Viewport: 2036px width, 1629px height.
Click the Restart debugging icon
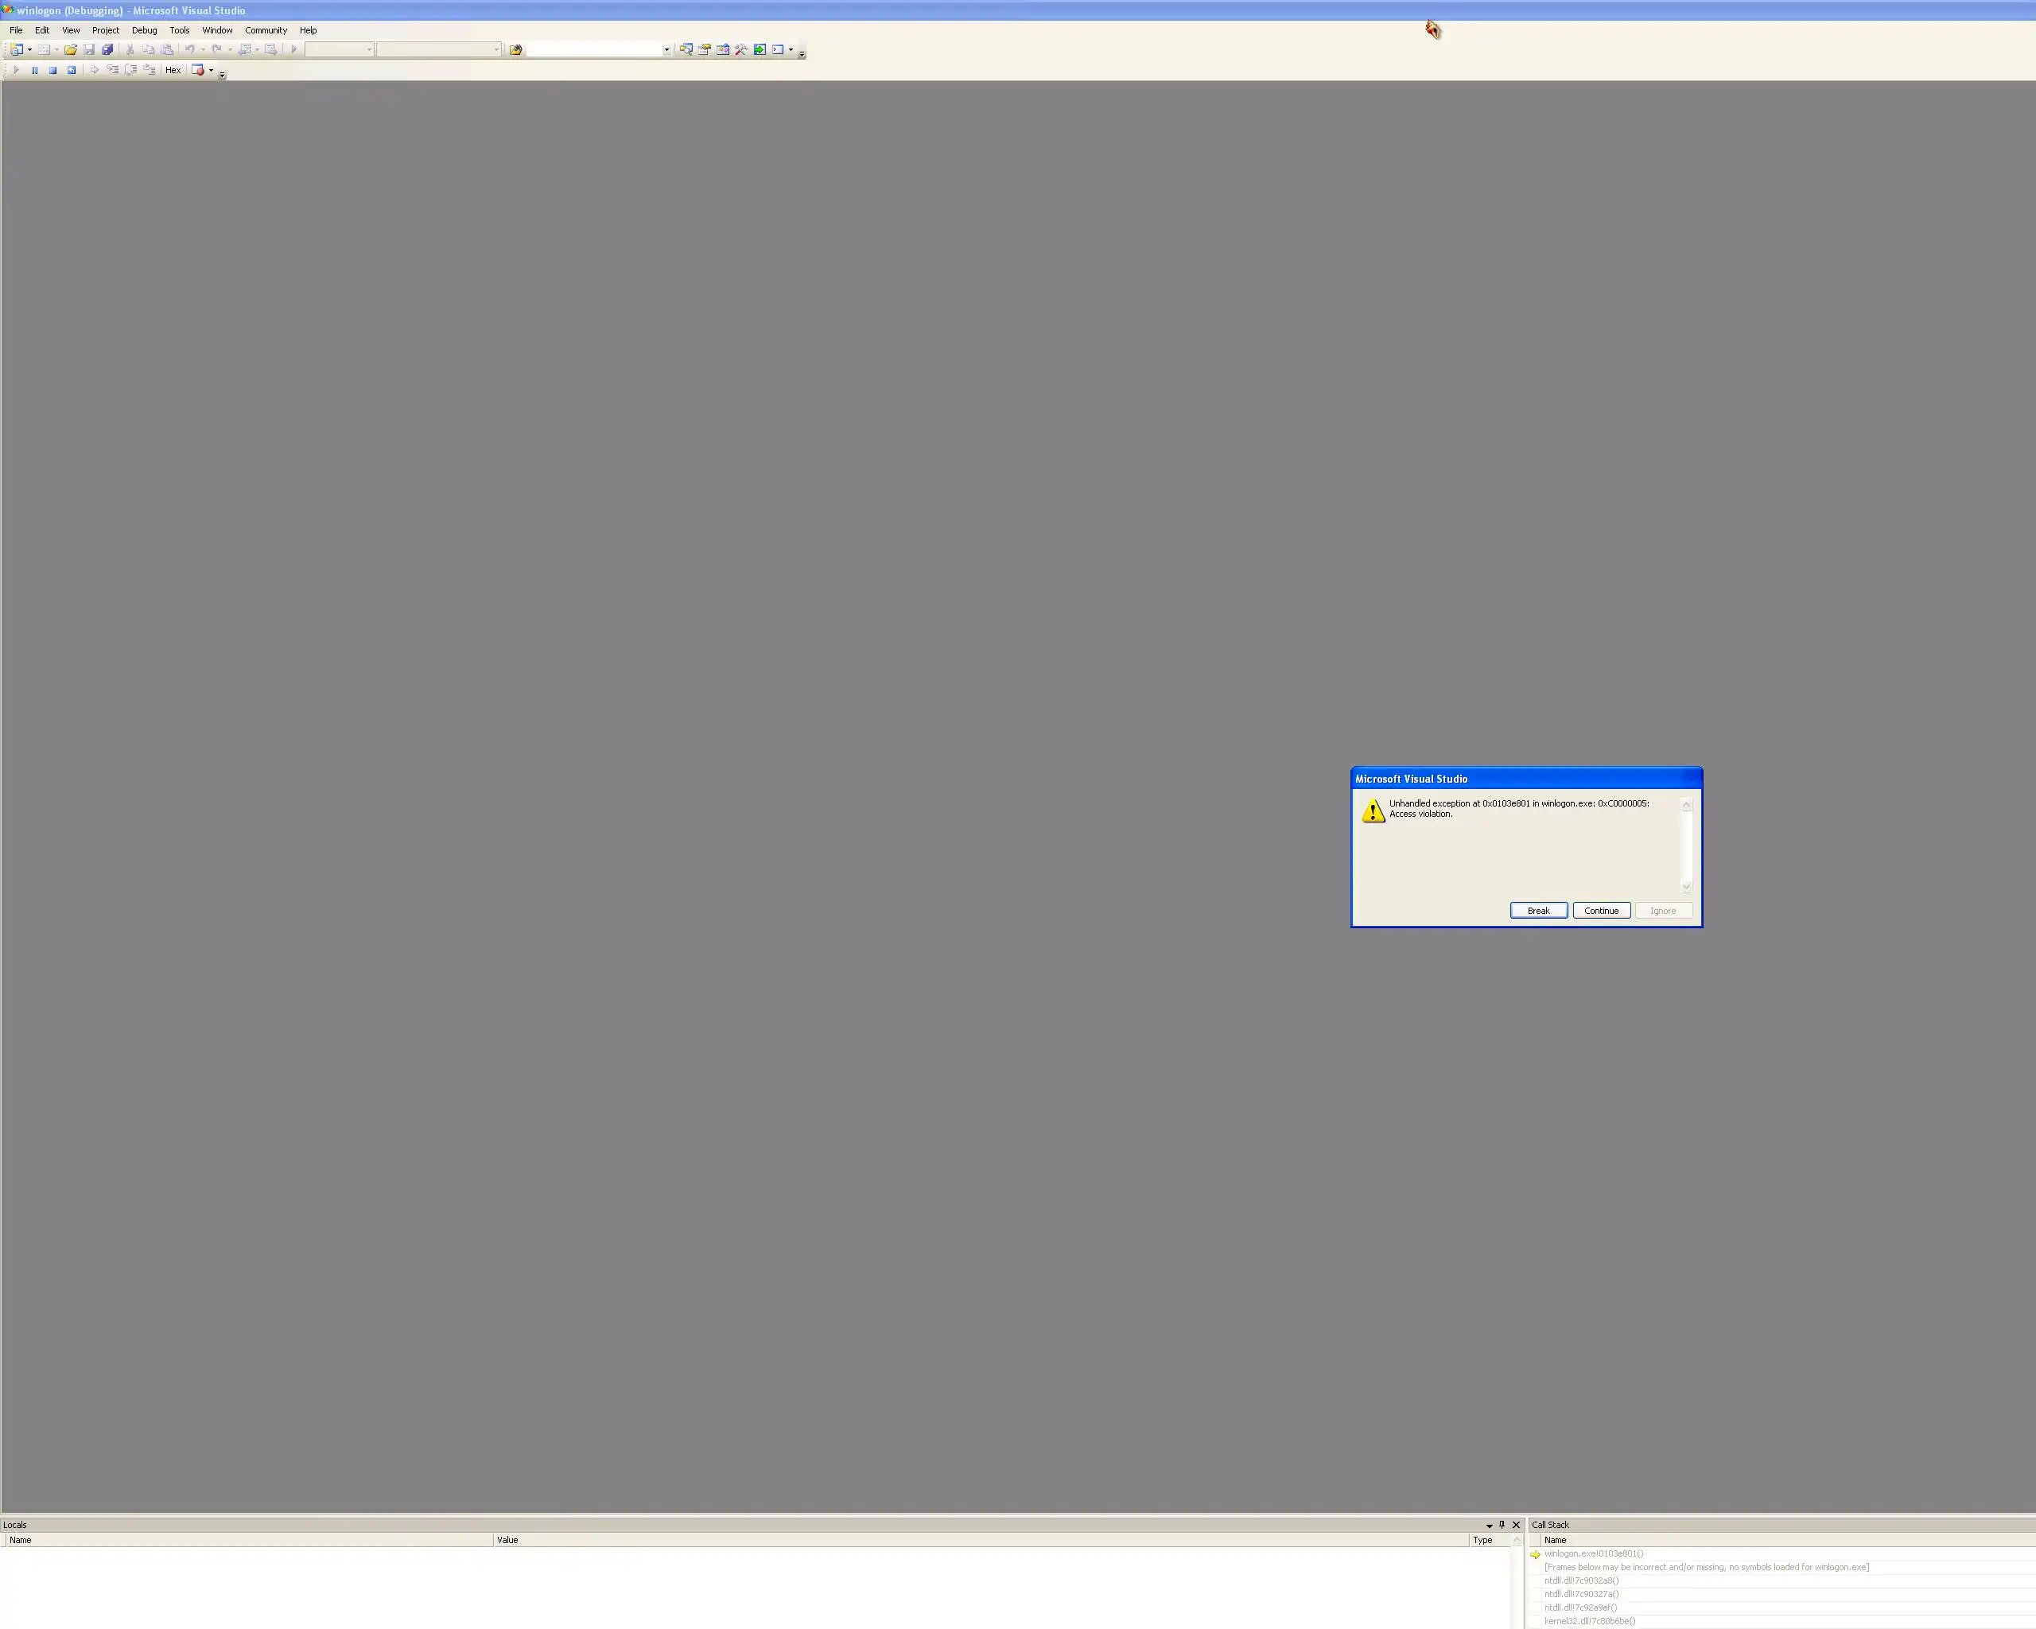click(x=71, y=70)
